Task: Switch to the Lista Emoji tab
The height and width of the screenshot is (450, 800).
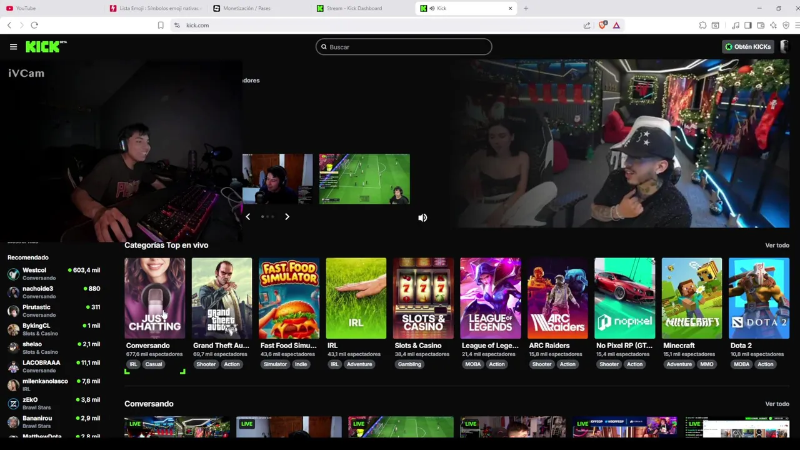Action: (x=155, y=8)
